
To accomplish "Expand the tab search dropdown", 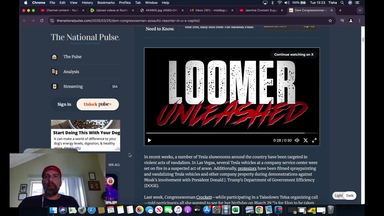I will pyautogui.click(x=360, y=10).
